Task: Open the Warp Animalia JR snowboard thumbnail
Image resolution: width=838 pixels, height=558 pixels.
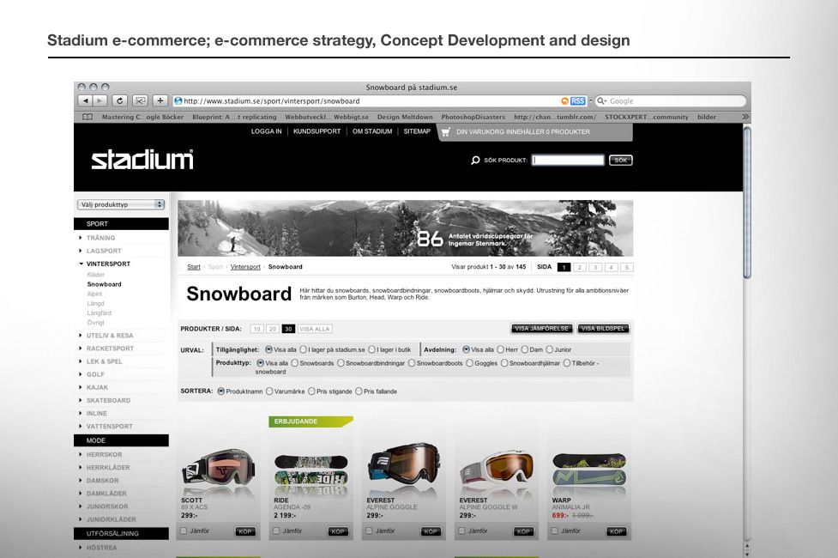Action: 589,474
